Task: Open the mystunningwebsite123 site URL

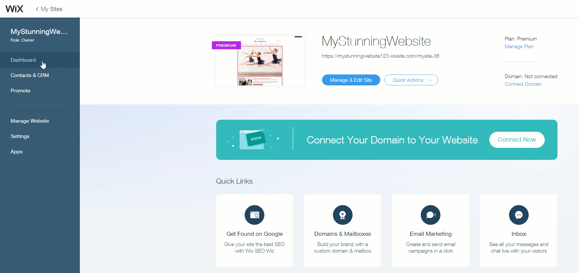Action: click(380, 56)
